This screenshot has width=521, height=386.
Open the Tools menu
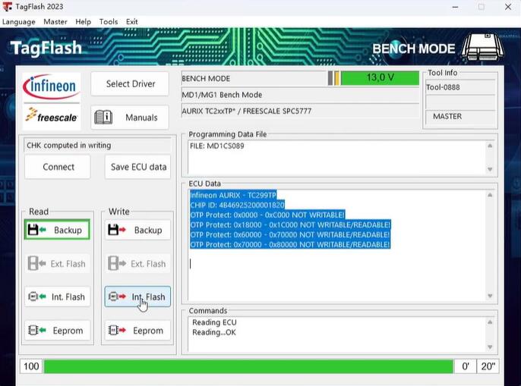coord(109,22)
